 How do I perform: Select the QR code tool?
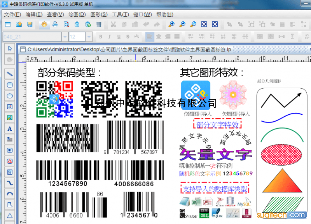click(10, 172)
